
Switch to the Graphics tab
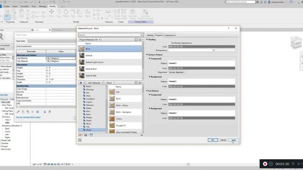click(x=159, y=35)
